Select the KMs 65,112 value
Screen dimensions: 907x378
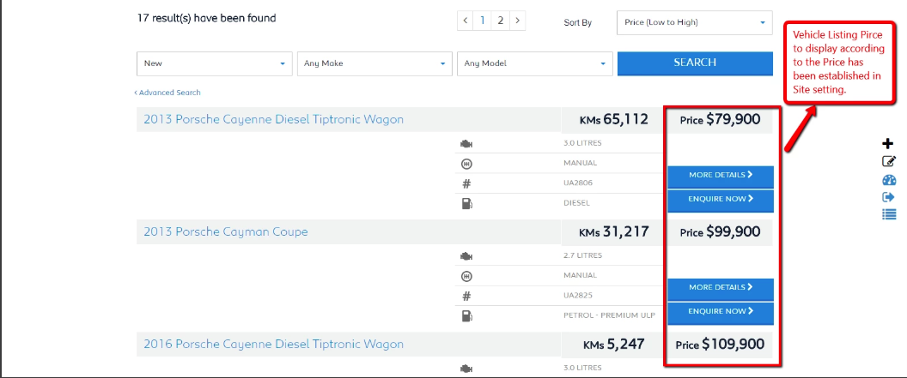[626, 119]
